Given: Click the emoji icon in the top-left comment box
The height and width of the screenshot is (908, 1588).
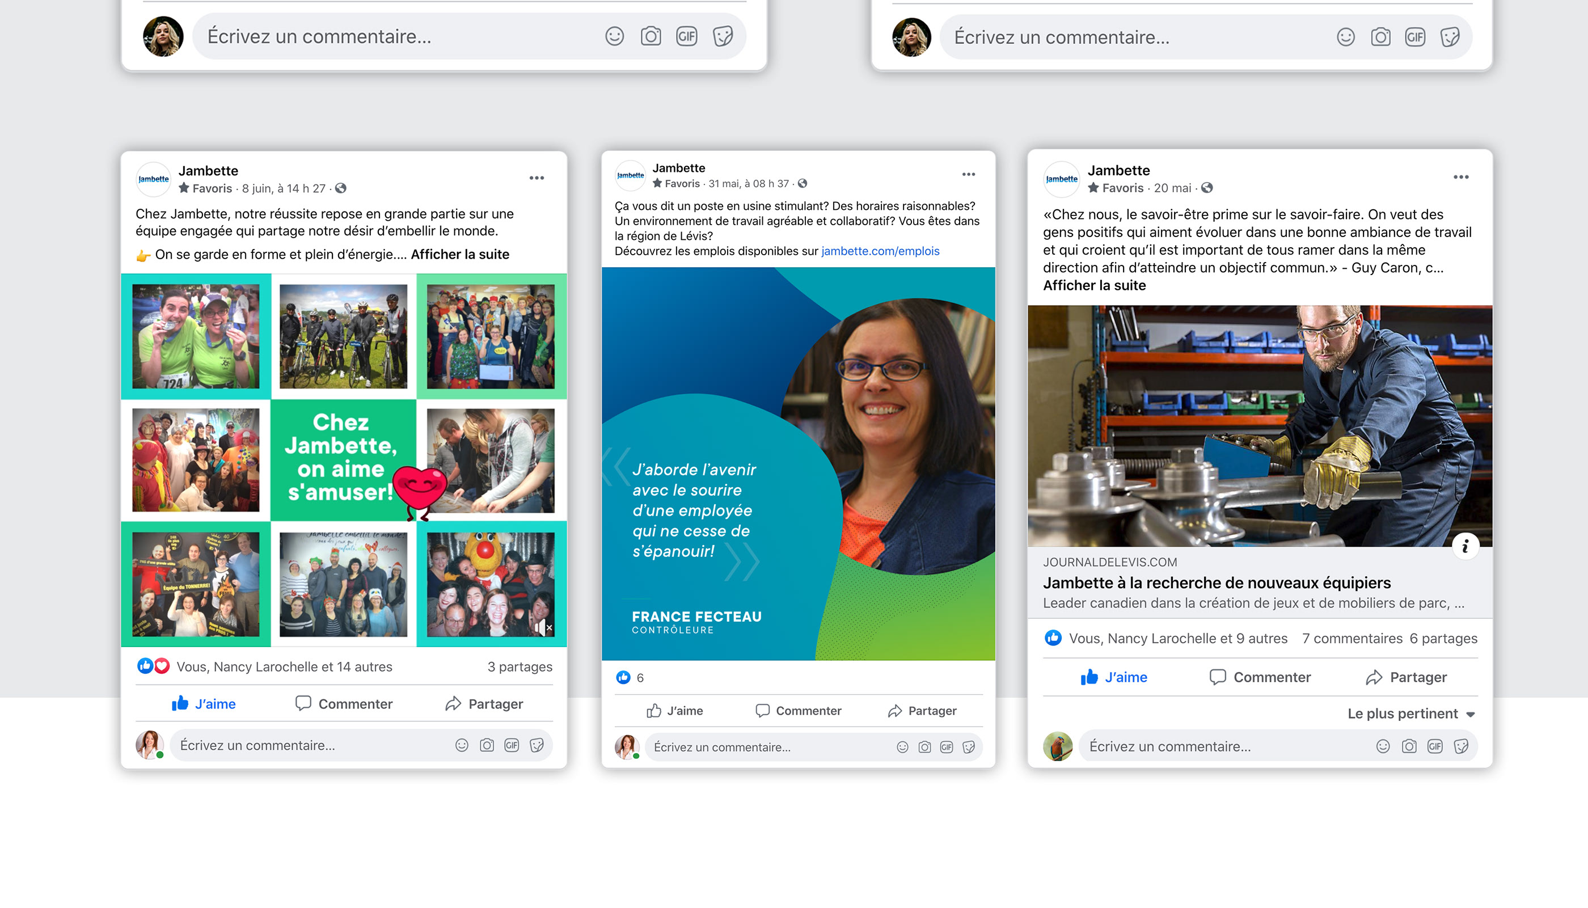Looking at the screenshot, I should tap(614, 36).
